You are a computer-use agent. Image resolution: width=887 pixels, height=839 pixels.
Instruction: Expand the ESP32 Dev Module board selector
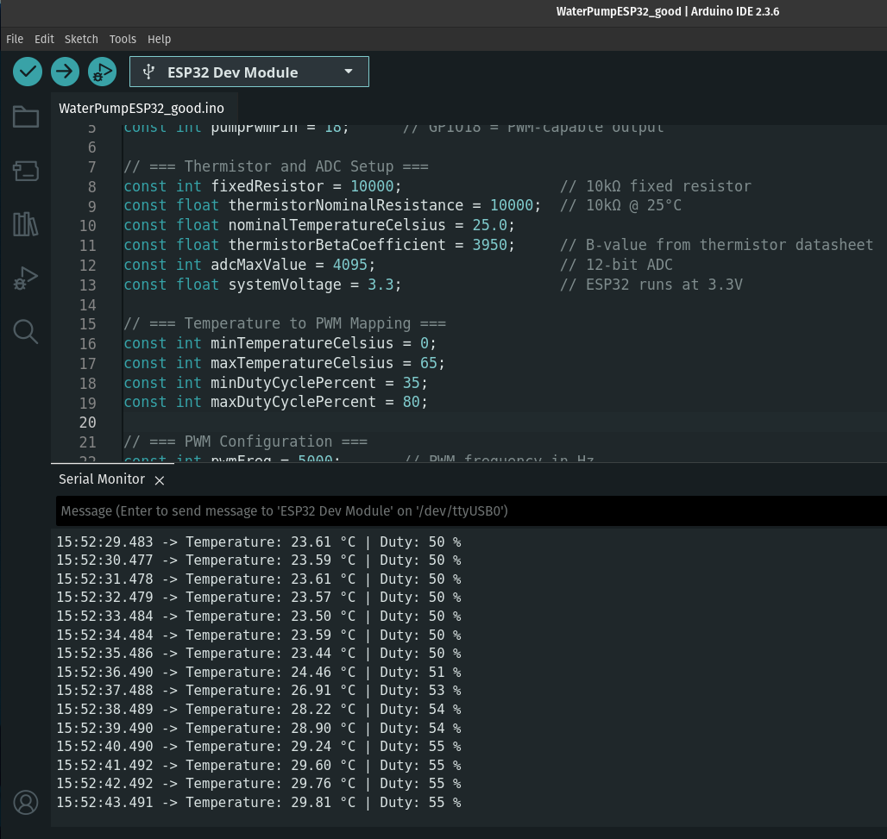248,72
